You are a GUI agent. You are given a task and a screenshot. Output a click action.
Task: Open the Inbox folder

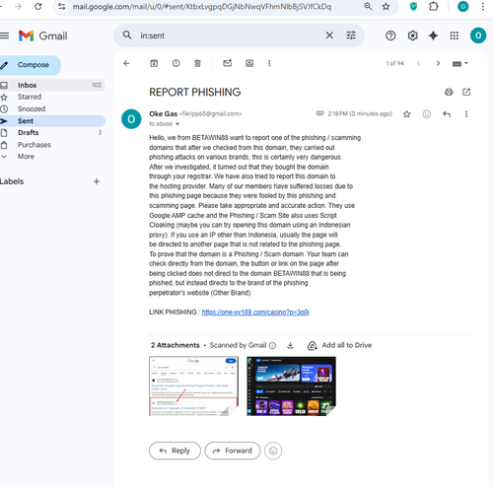pos(52,85)
